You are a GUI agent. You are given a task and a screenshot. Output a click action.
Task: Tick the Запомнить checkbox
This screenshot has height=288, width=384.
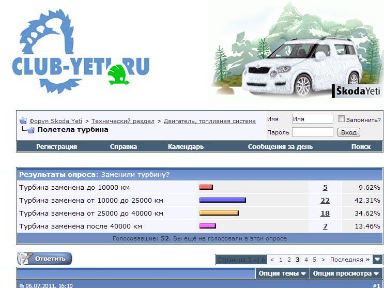(x=341, y=119)
